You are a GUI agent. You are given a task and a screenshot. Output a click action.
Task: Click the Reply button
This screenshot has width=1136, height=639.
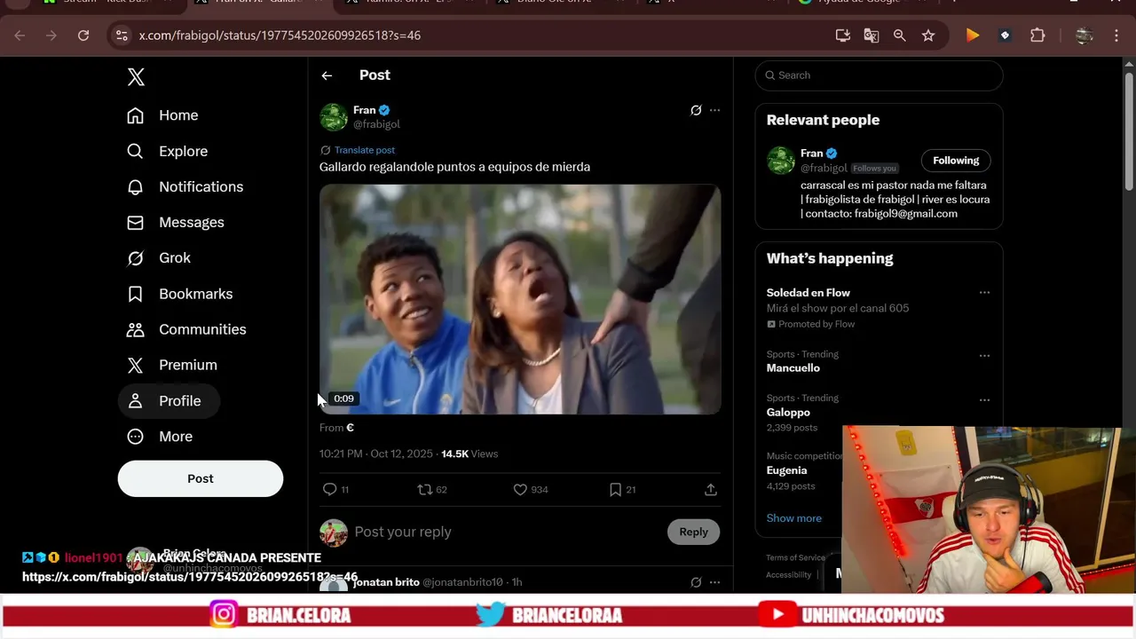pos(693,532)
